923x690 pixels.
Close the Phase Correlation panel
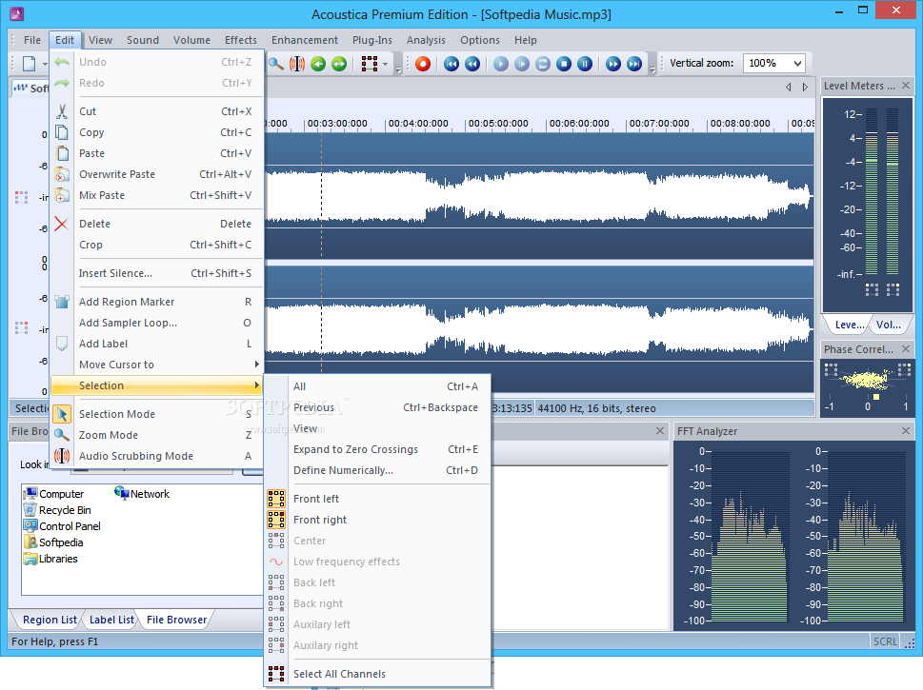click(x=906, y=349)
